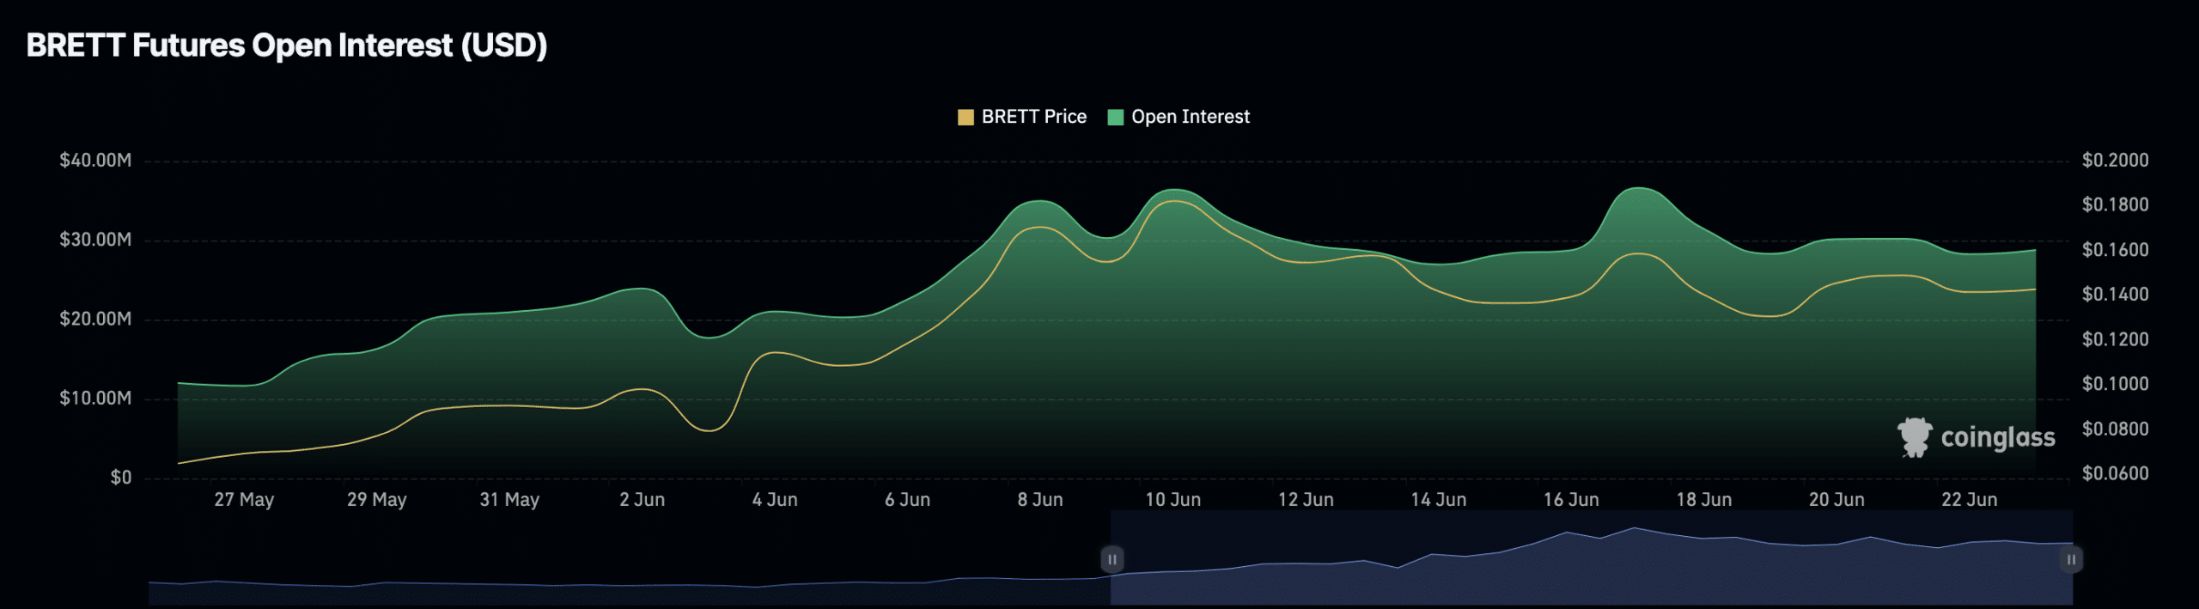Click the $40.00M left axis label
Image resolution: width=2199 pixels, height=609 pixels.
pos(95,161)
